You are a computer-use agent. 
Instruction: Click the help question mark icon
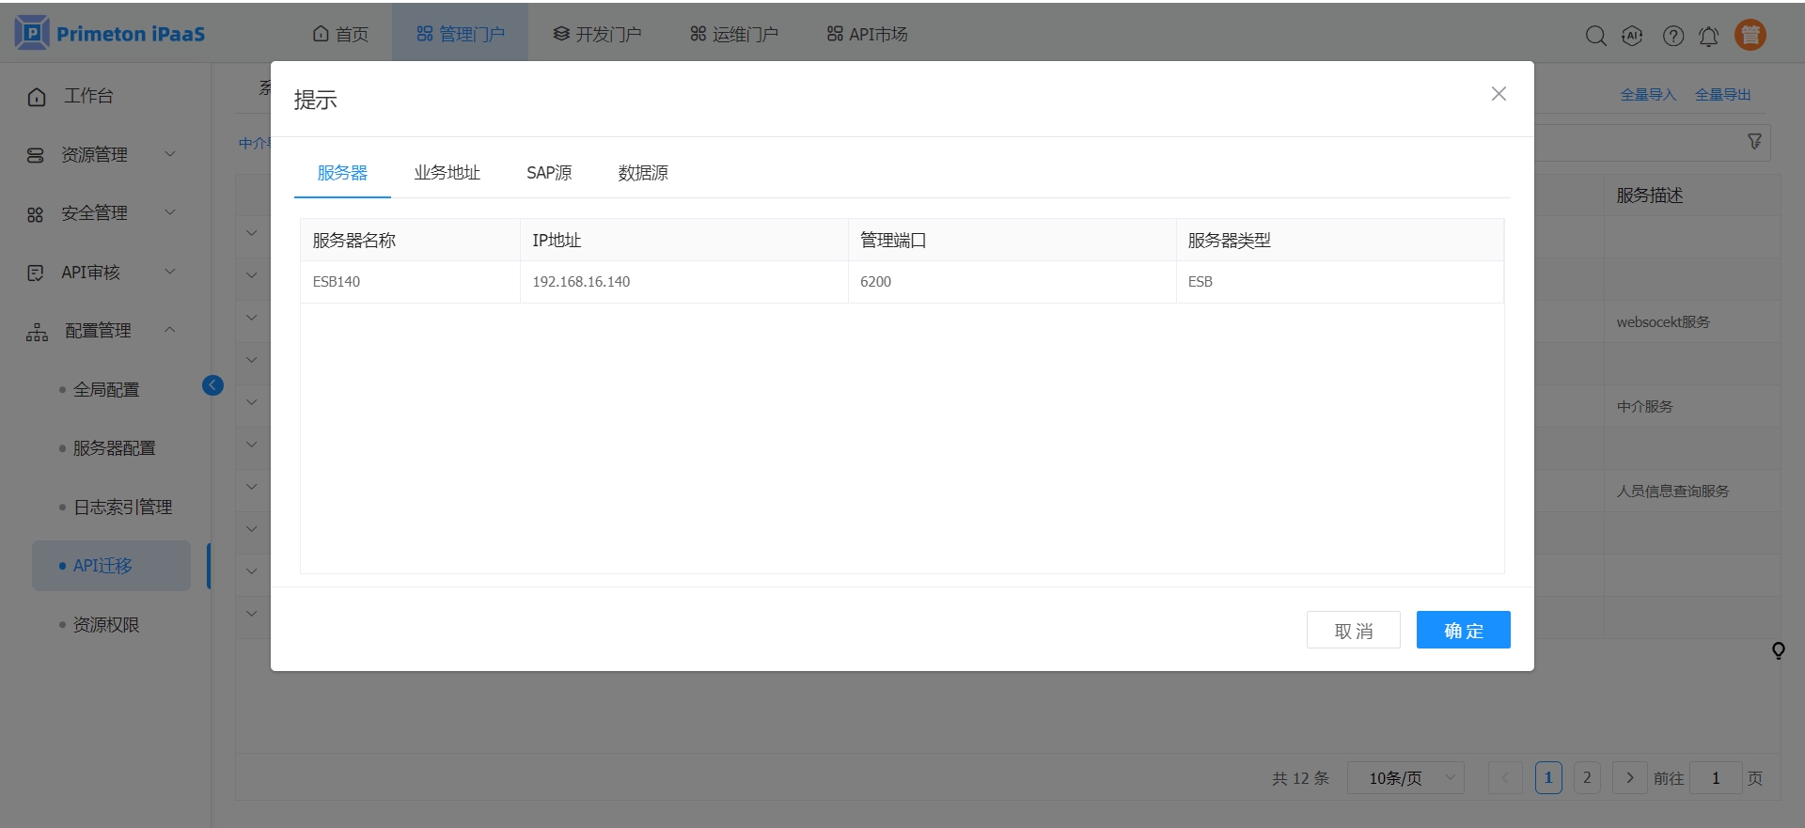coord(1672,36)
